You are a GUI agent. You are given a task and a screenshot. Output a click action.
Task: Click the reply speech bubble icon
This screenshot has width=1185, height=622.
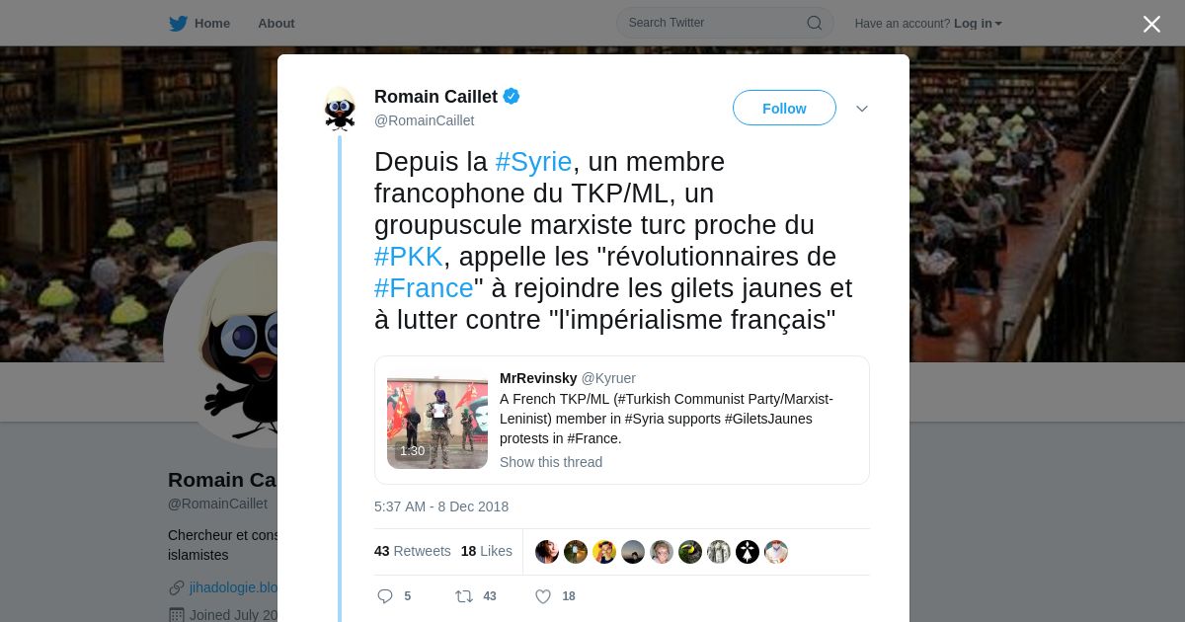click(x=385, y=596)
